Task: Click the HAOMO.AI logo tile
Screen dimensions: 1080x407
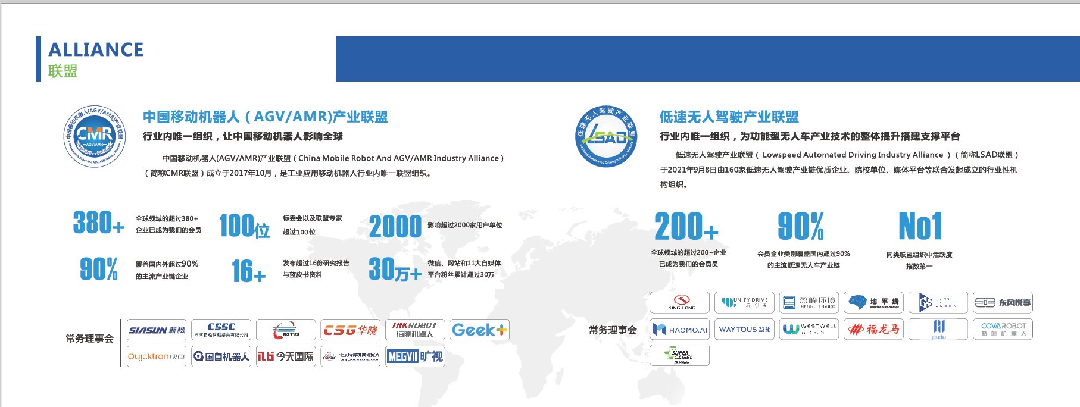Action: (x=679, y=329)
